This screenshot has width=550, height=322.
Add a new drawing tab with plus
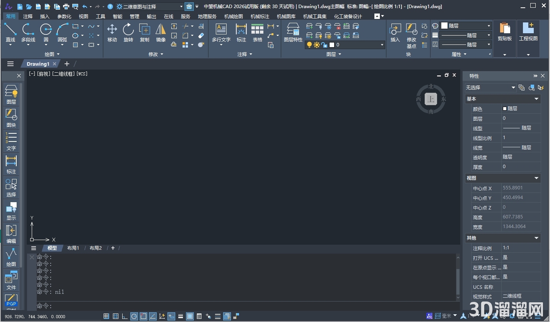tap(67, 64)
